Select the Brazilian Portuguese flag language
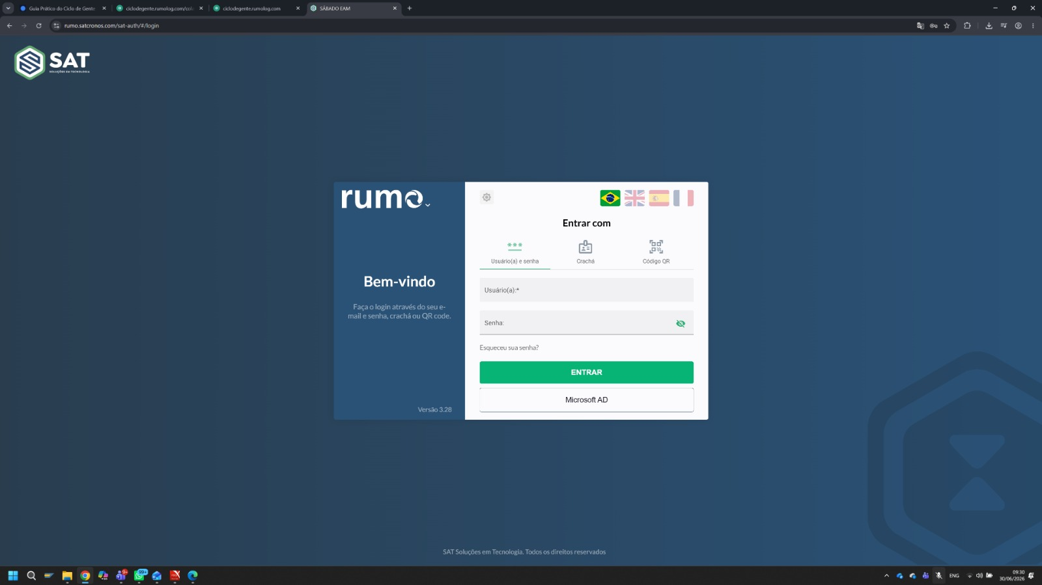1042x585 pixels. [610, 198]
